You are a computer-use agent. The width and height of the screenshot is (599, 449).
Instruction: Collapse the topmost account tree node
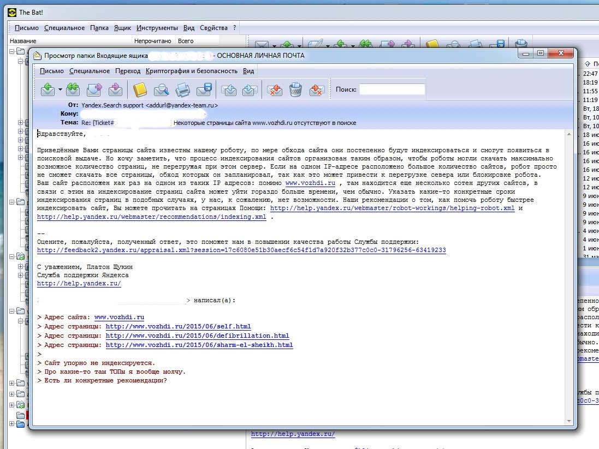tap(12, 51)
